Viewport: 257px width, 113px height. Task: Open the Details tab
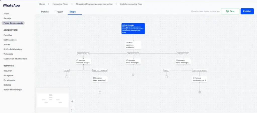tap(45, 12)
